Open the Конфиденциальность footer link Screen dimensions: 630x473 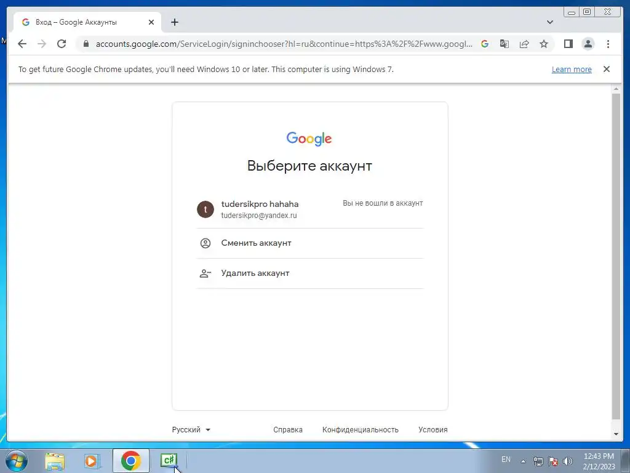[x=361, y=429]
